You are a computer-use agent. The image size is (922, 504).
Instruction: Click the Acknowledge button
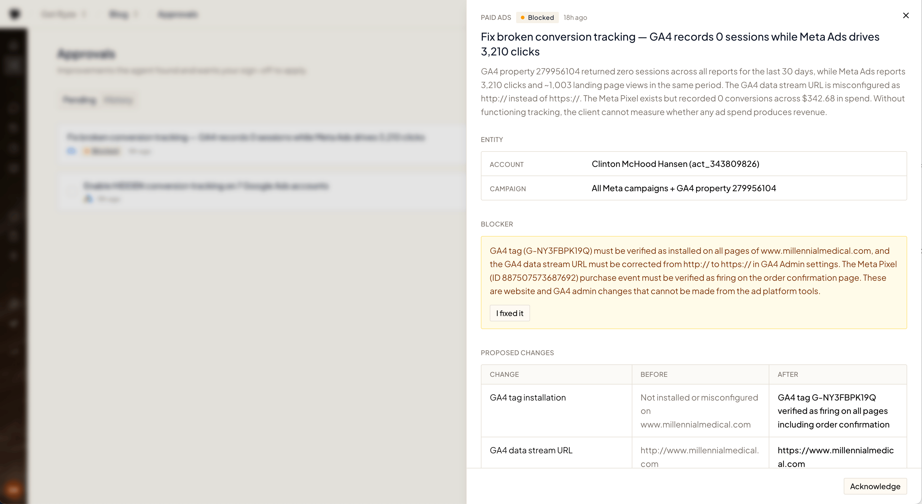[875, 486]
